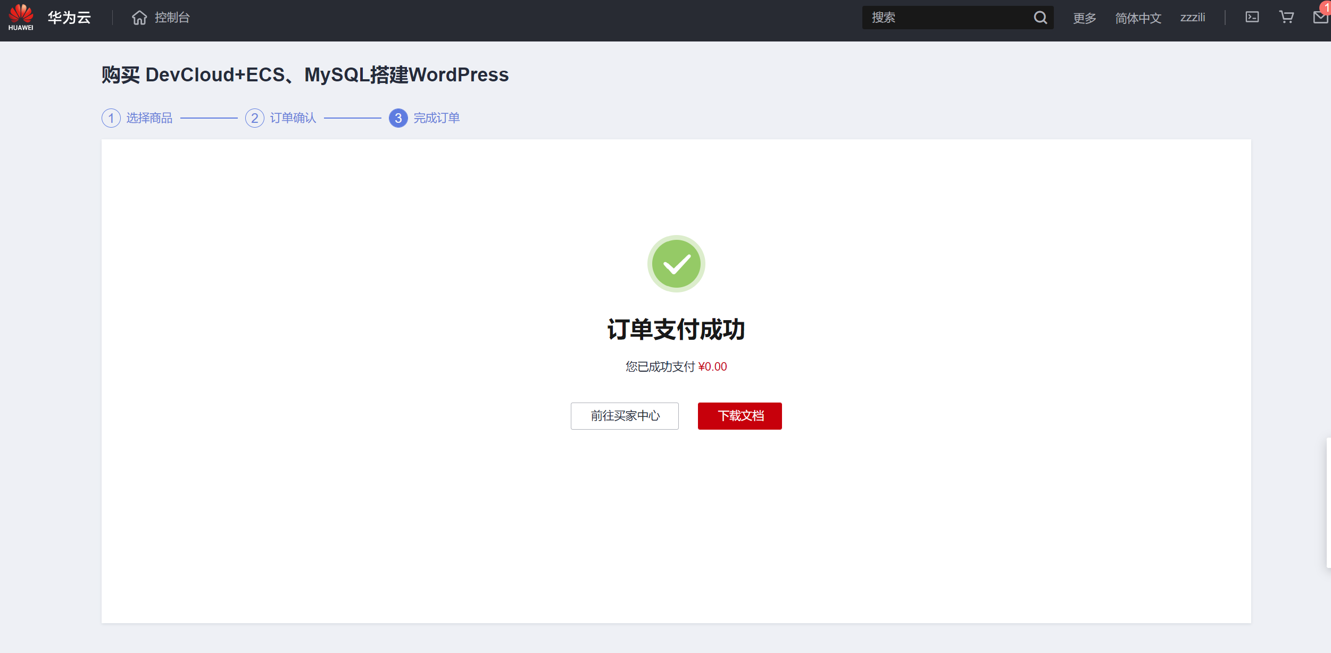Click the red 下载文档 button
This screenshot has height=653, width=1331.
[x=739, y=416]
